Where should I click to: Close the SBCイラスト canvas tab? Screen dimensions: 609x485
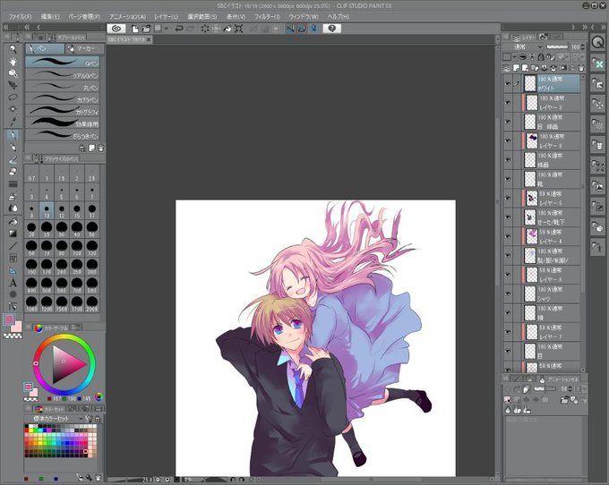(x=149, y=39)
